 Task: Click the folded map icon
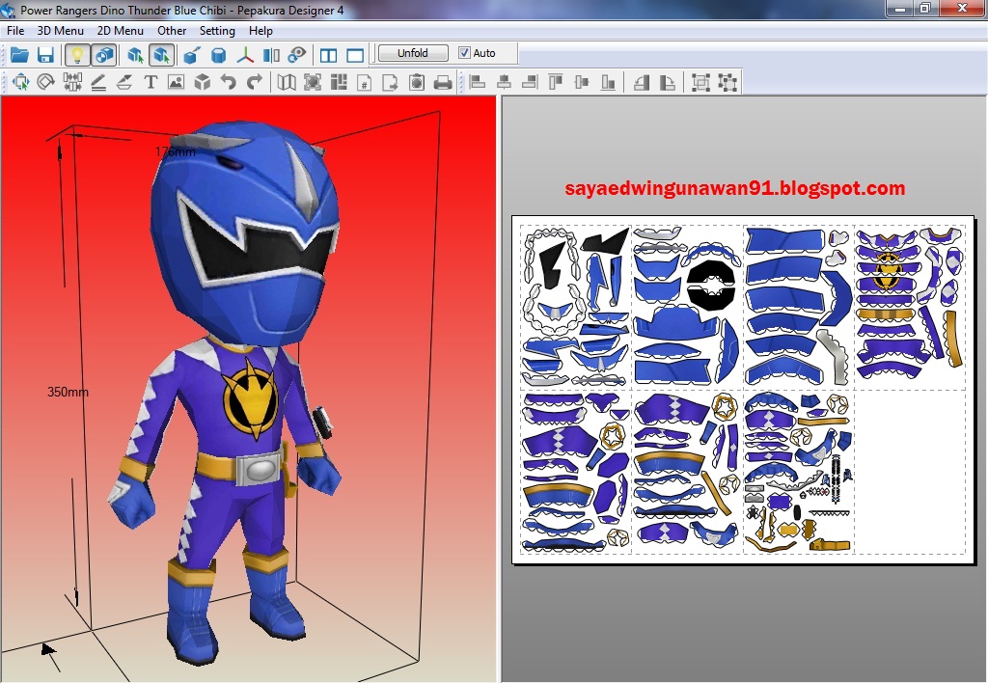(x=287, y=82)
